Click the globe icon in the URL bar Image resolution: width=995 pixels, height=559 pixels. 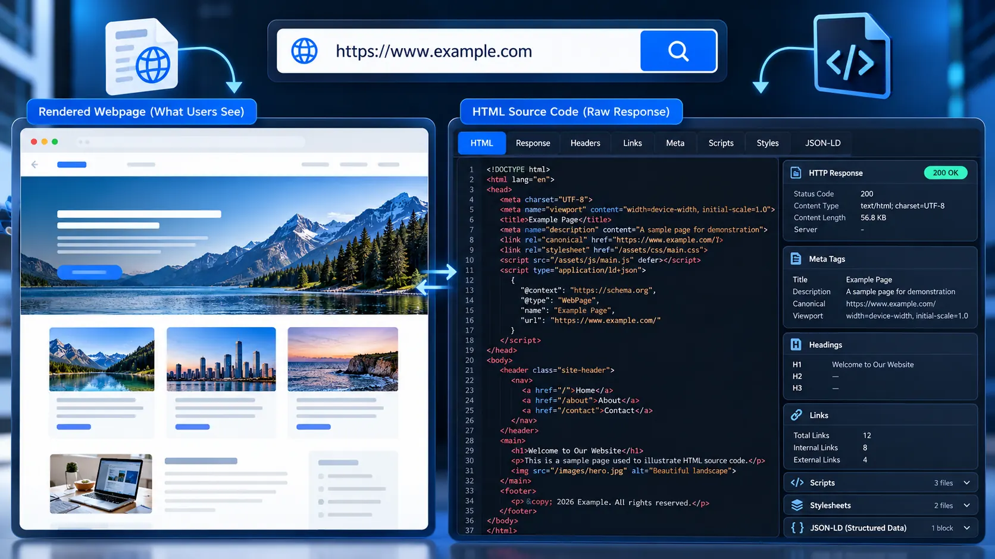(304, 51)
